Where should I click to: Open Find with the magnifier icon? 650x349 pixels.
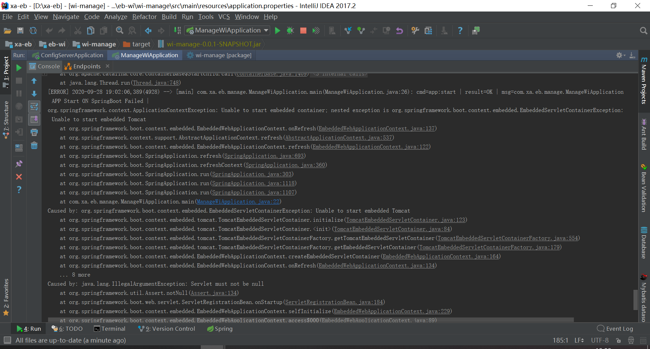(120, 31)
